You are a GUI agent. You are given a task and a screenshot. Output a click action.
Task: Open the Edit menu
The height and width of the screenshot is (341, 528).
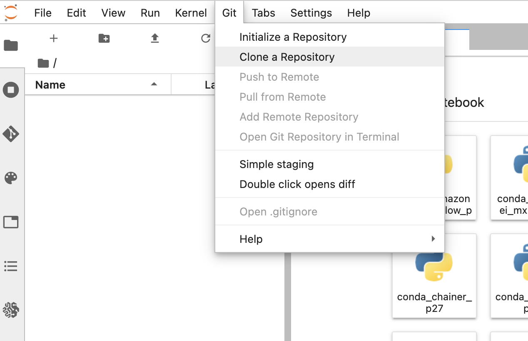(x=77, y=13)
